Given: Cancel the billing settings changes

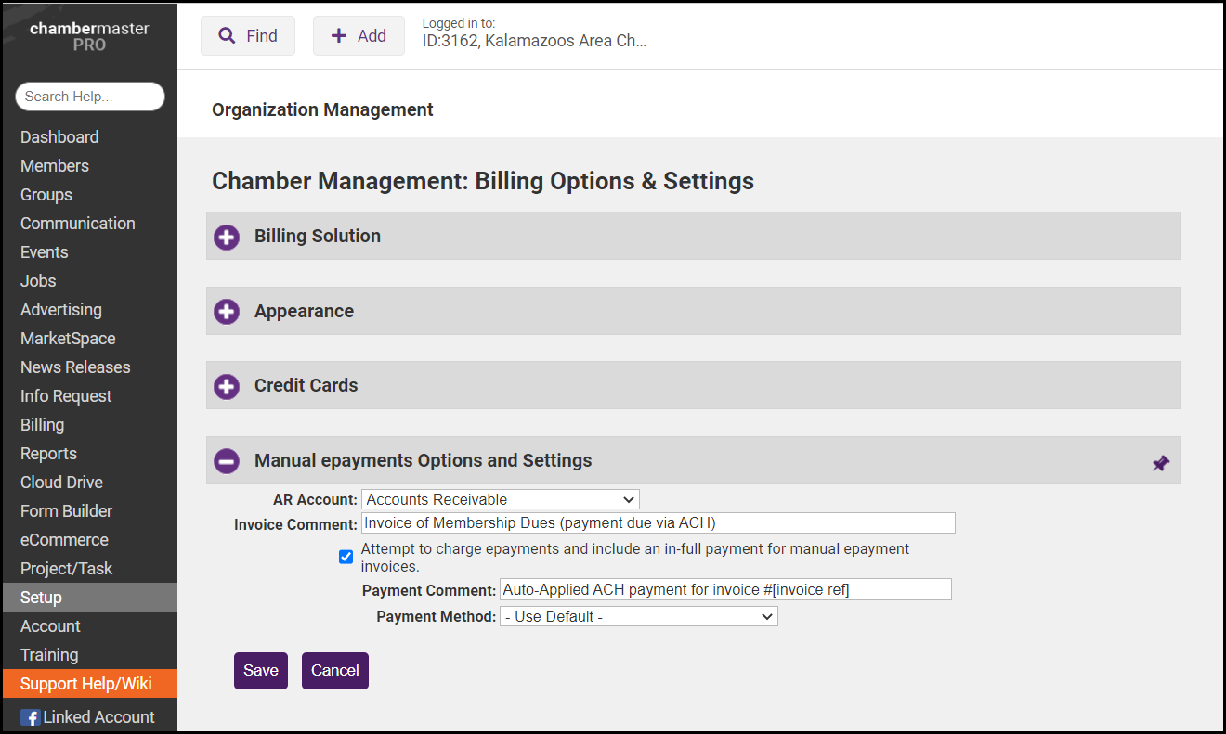Looking at the screenshot, I should point(334,670).
